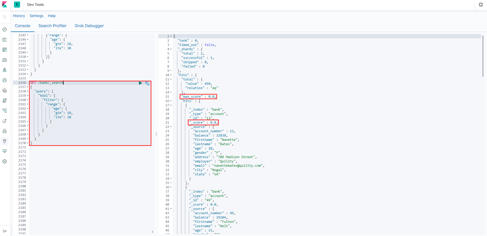Collapse the "_shards" block in response
The height and width of the screenshot is (236, 487).
tap(171, 49)
